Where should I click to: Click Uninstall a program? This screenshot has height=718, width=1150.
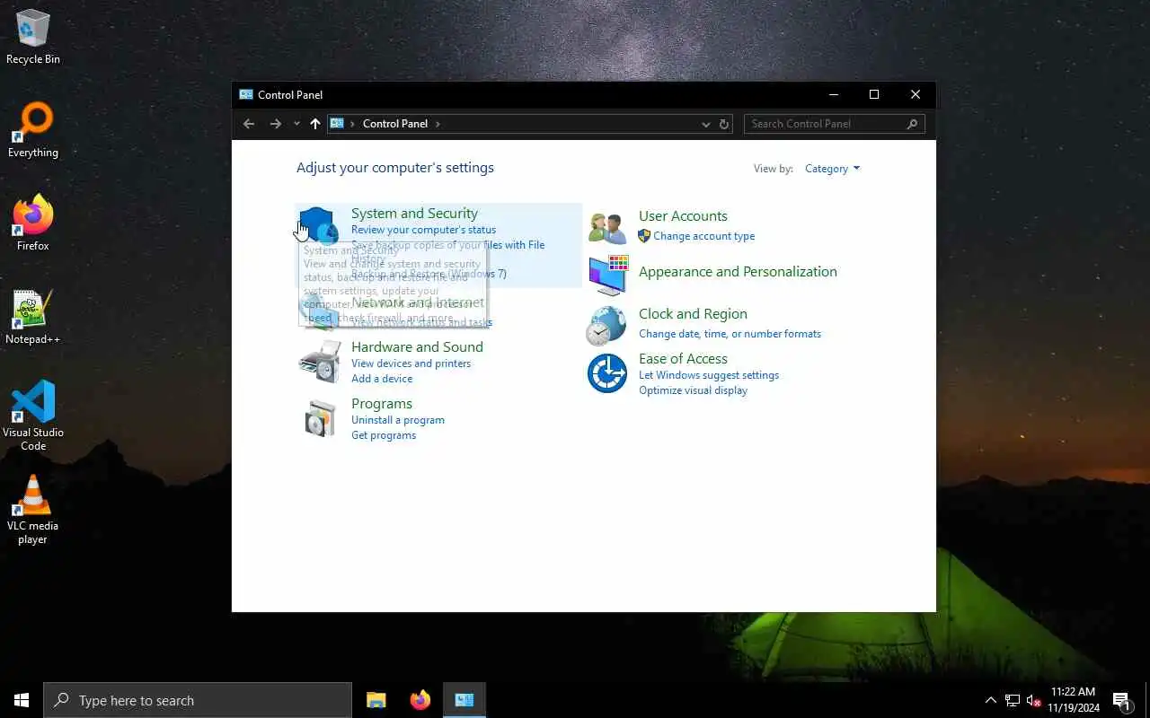398,420
